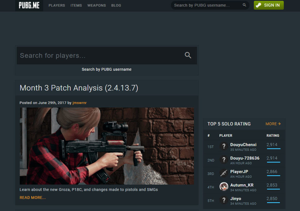
Task: Click the large player search magnifier icon
Action: [x=188, y=55]
